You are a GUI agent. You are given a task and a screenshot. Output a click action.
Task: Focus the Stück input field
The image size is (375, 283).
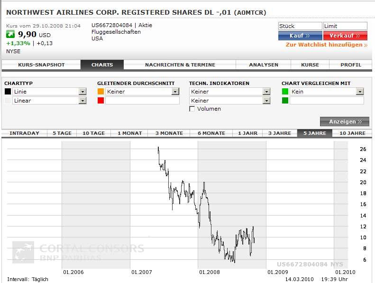click(300, 26)
